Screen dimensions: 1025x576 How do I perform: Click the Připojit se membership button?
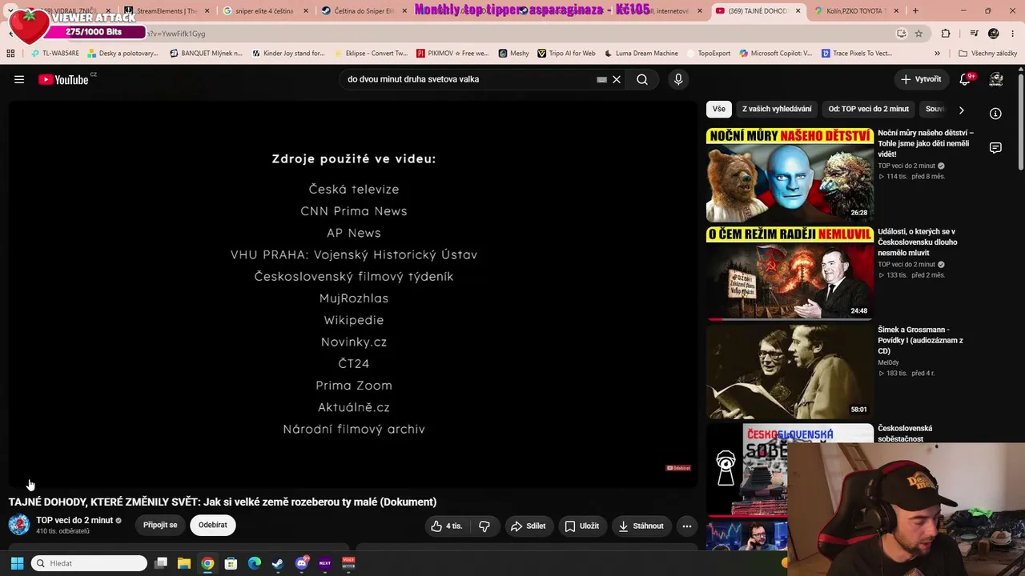(160, 525)
